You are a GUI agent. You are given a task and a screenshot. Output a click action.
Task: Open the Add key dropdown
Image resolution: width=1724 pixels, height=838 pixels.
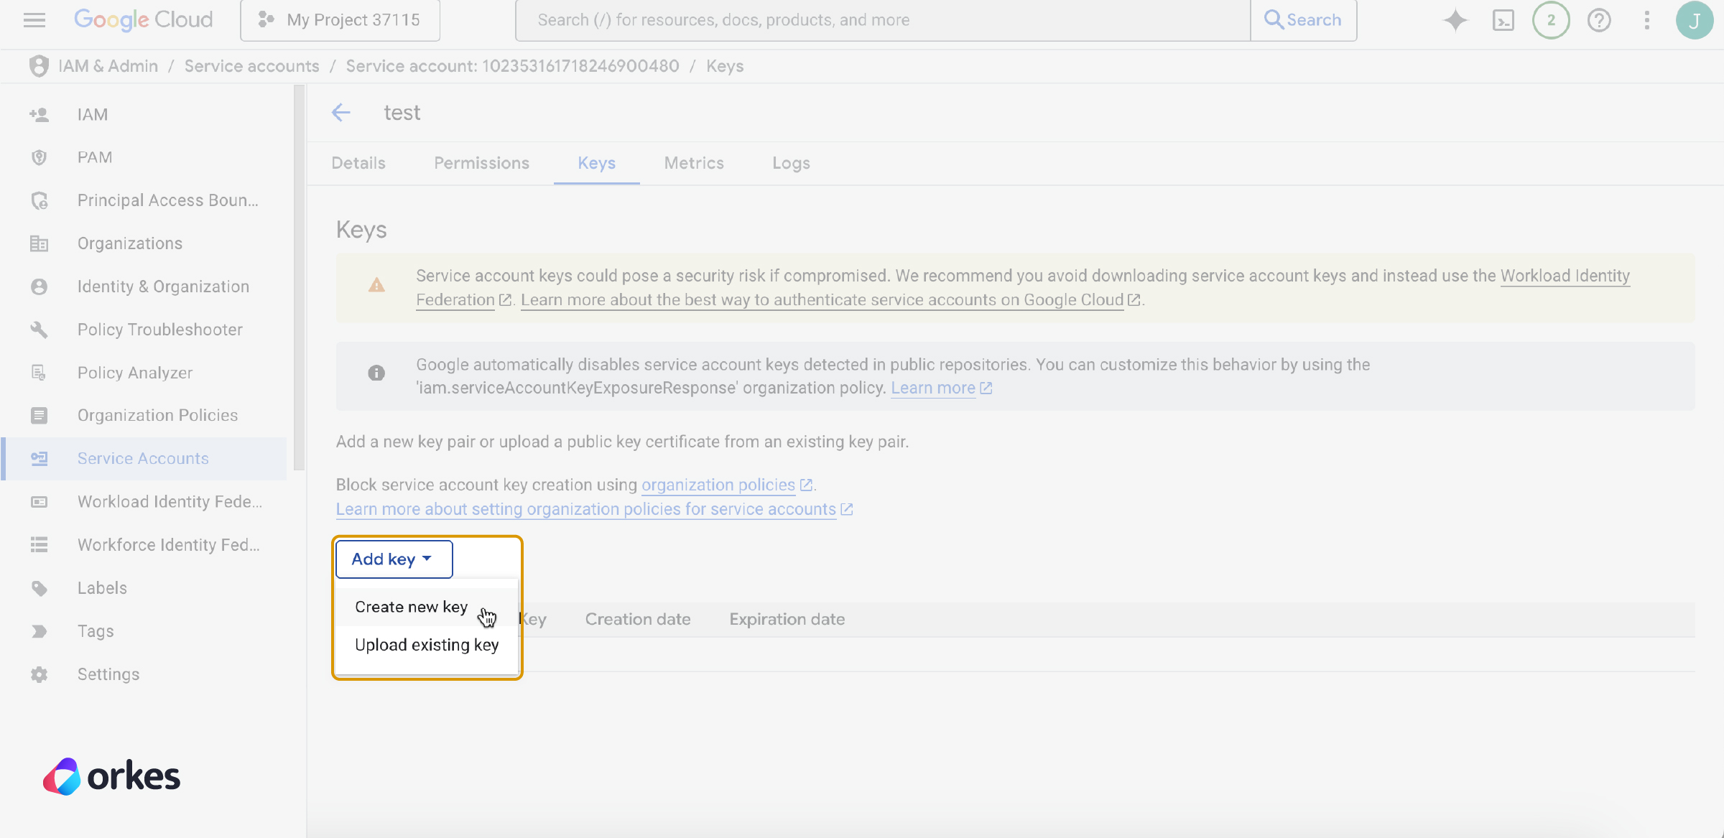click(394, 559)
